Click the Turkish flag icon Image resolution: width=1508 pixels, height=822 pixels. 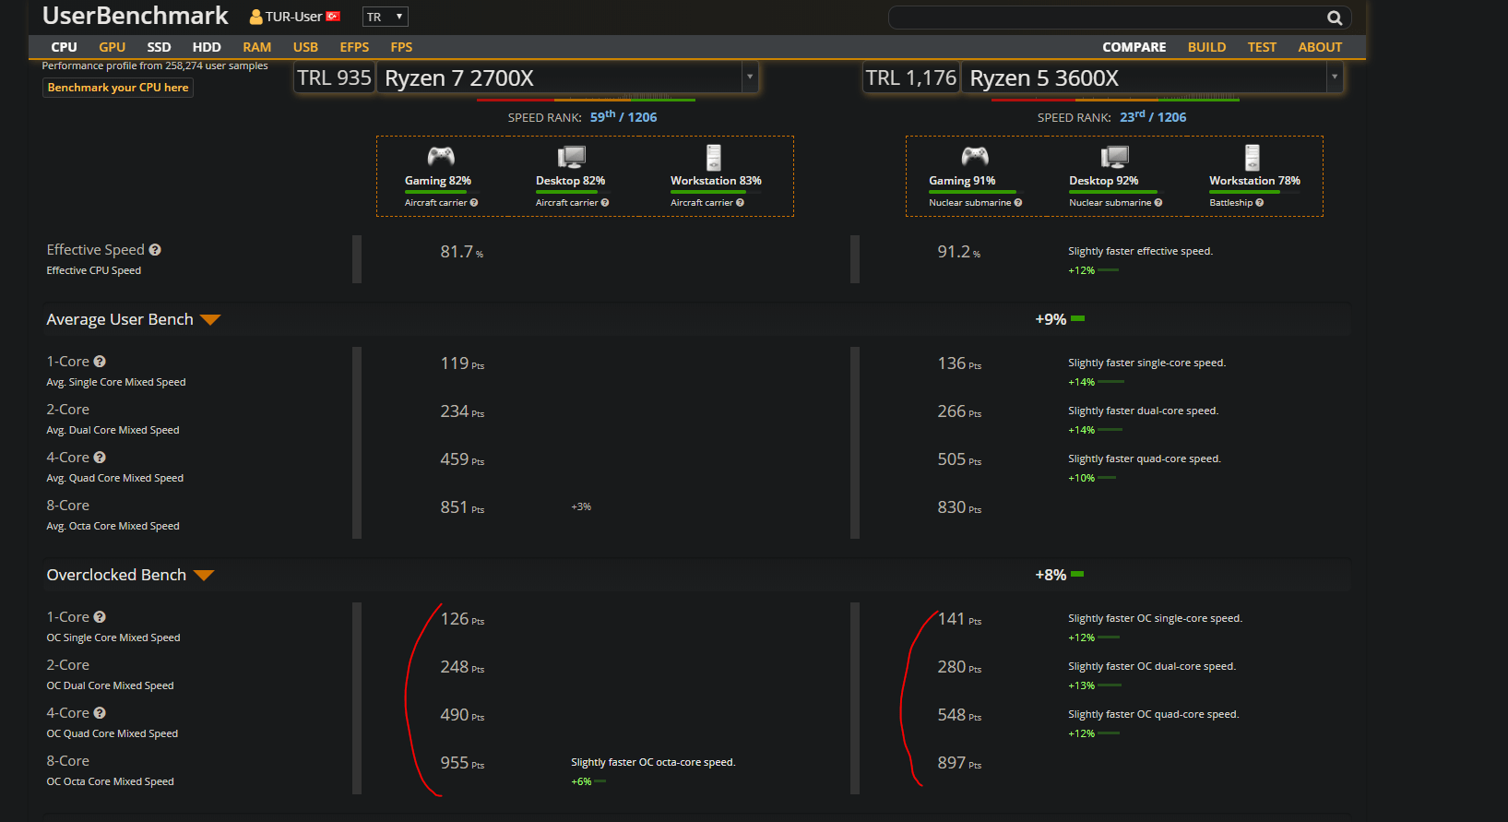tap(334, 17)
